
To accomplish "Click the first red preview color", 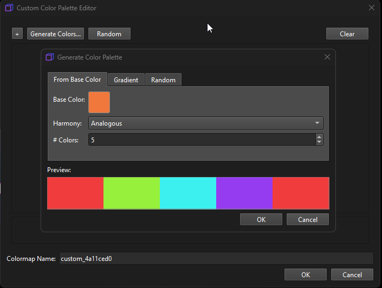I will 75,193.
